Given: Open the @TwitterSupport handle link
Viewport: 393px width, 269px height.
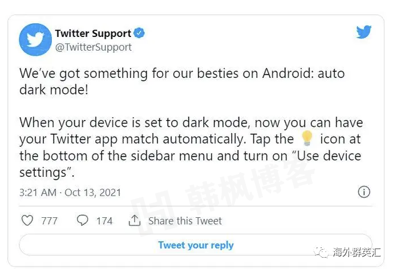Looking at the screenshot, I should [93, 47].
